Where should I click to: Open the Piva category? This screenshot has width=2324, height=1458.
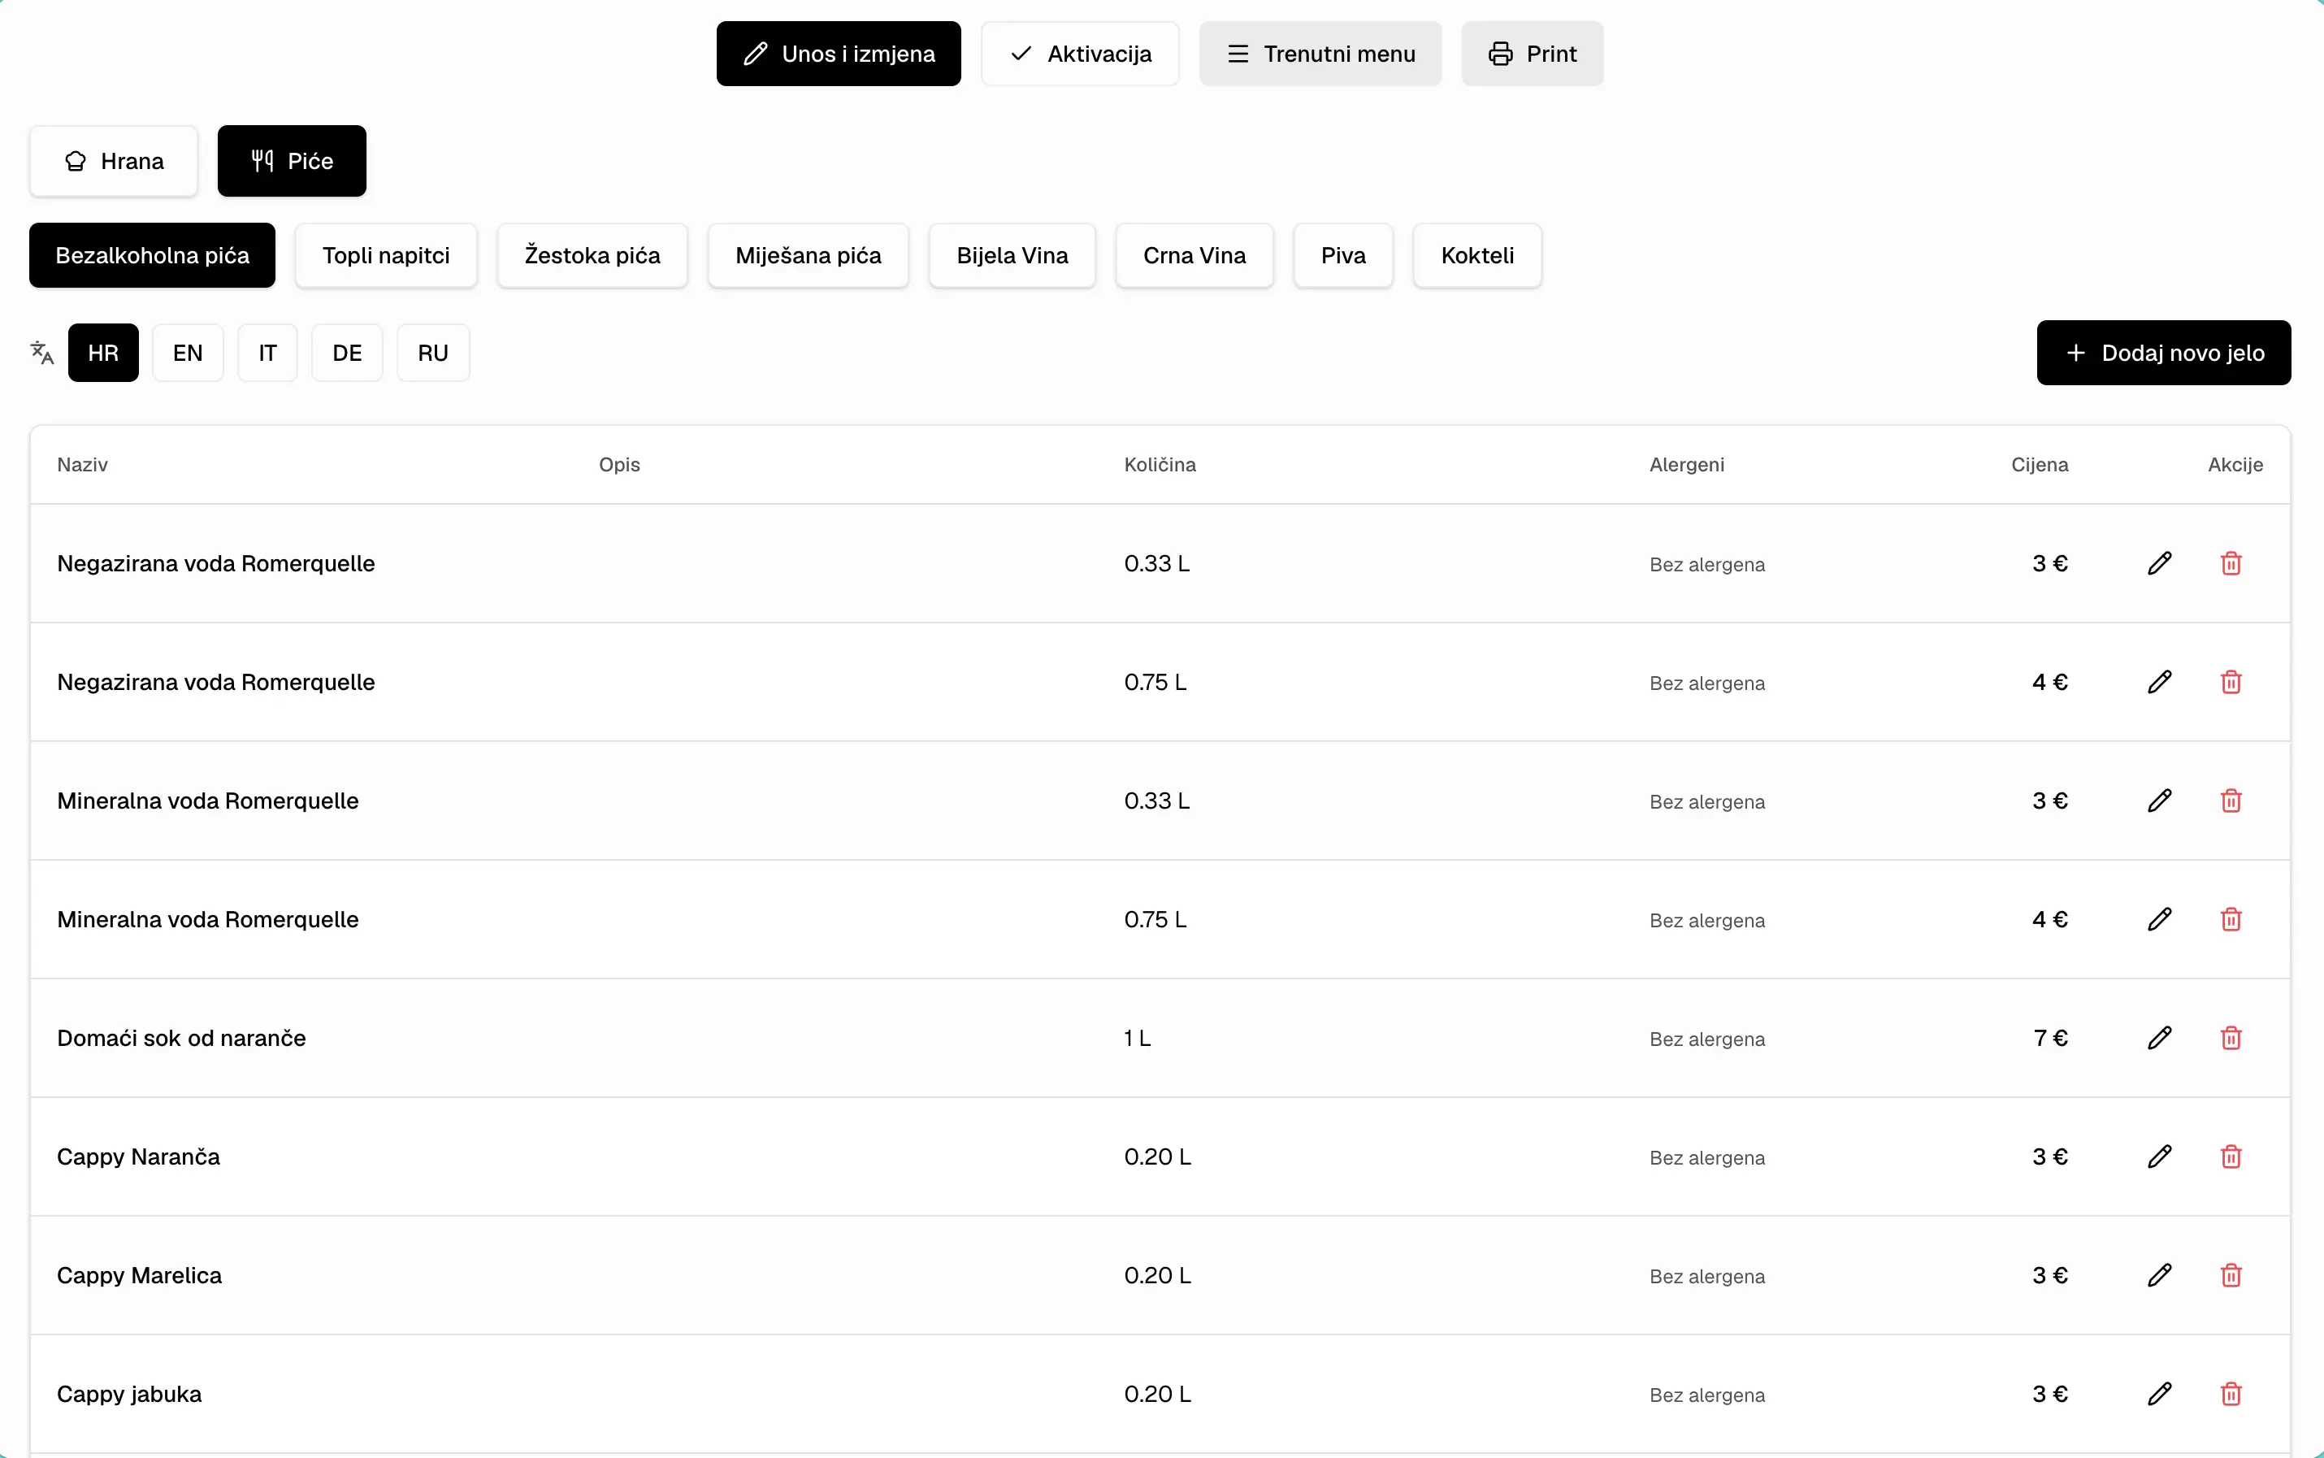1342,255
